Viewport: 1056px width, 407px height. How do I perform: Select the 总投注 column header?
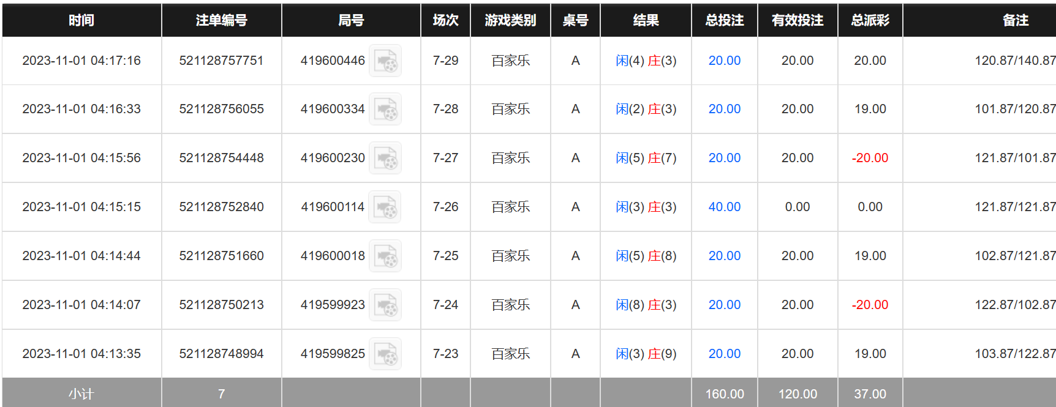pyautogui.click(x=724, y=20)
